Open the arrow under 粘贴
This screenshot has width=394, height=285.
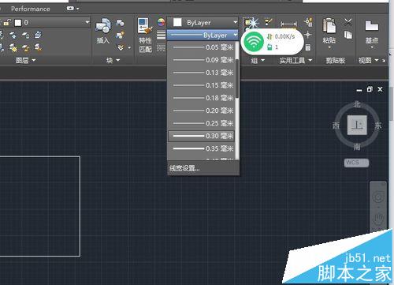329,48
